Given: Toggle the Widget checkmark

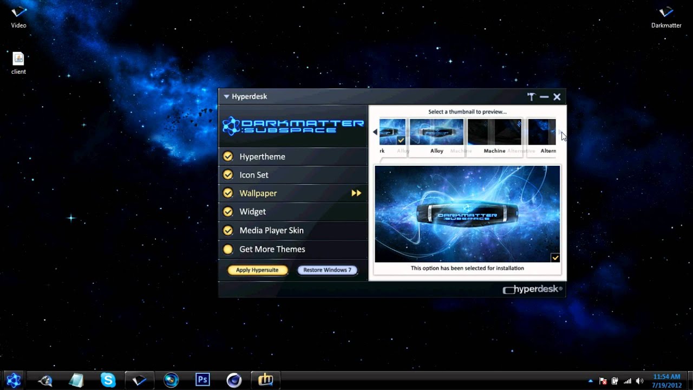Looking at the screenshot, I should (x=228, y=212).
